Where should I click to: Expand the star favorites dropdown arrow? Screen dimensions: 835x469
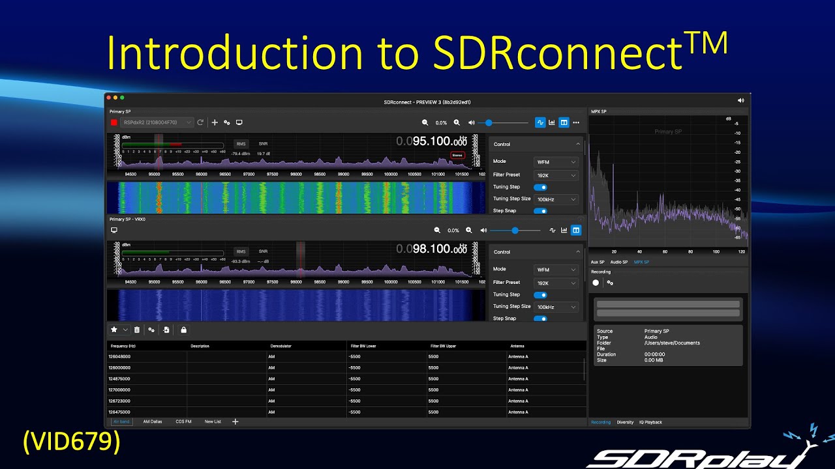125,330
